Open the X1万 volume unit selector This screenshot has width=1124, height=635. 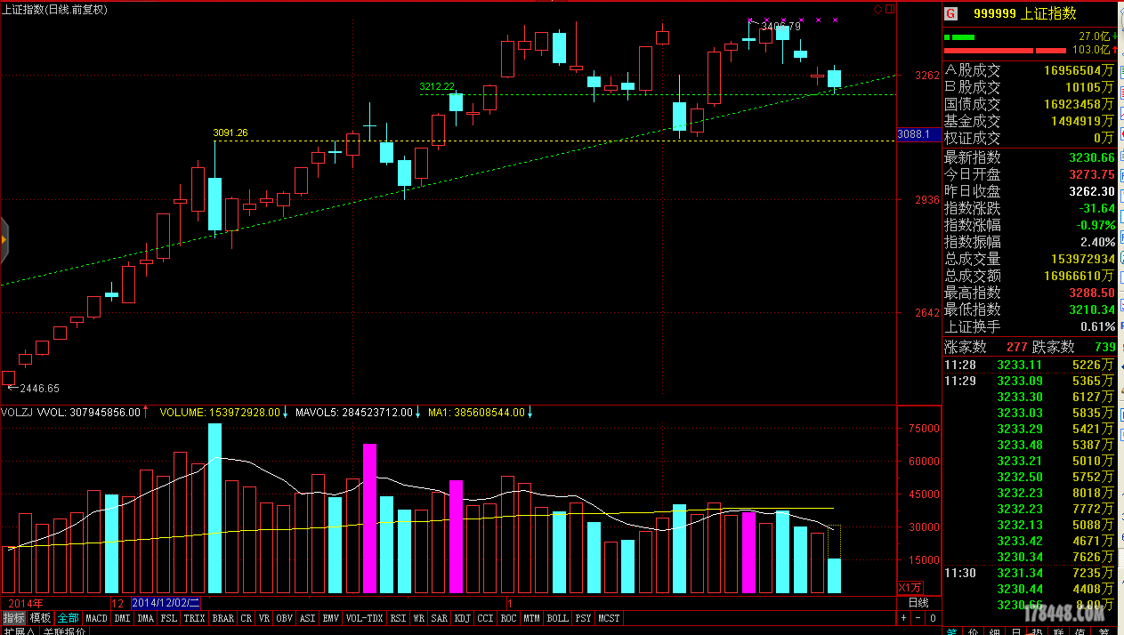(x=910, y=588)
